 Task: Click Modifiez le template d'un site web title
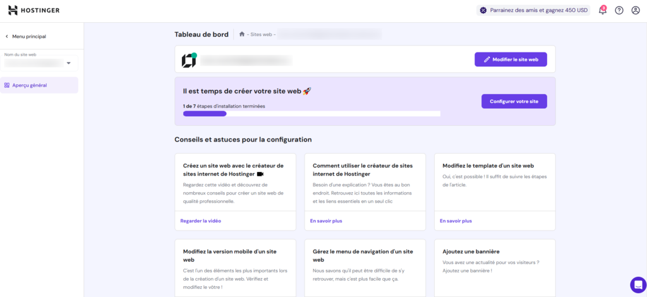click(x=488, y=166)
